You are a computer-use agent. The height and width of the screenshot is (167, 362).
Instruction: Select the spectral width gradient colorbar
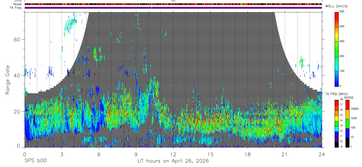(x=337, y=49)
